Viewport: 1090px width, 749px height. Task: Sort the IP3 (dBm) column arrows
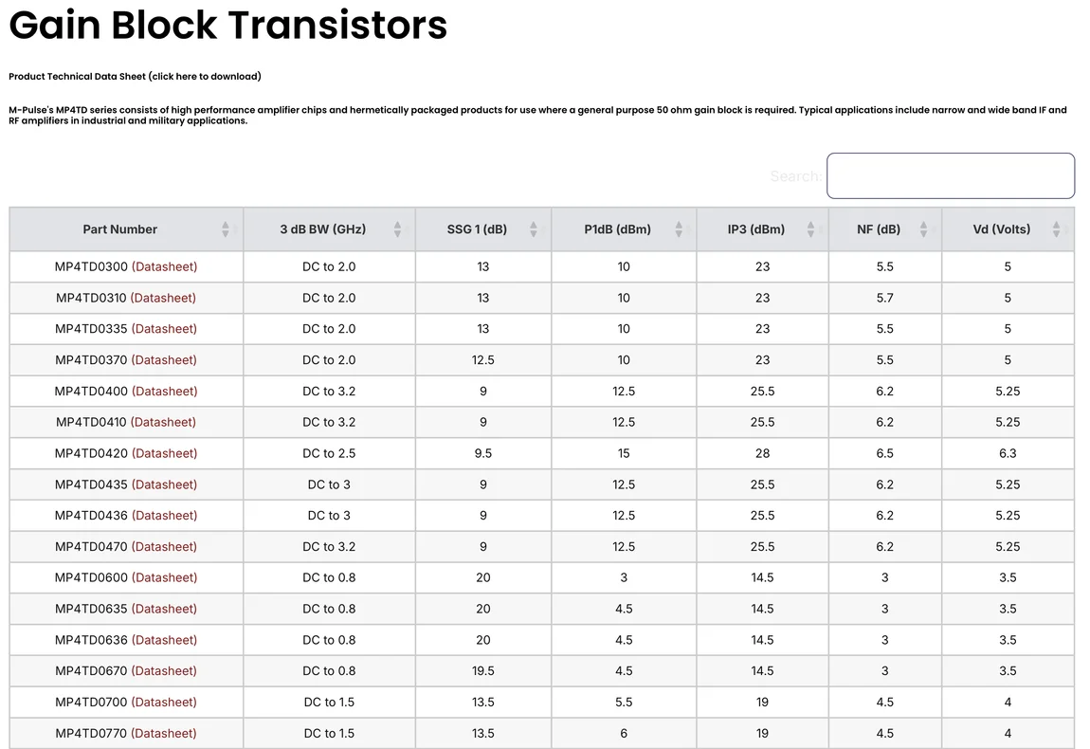810,229
